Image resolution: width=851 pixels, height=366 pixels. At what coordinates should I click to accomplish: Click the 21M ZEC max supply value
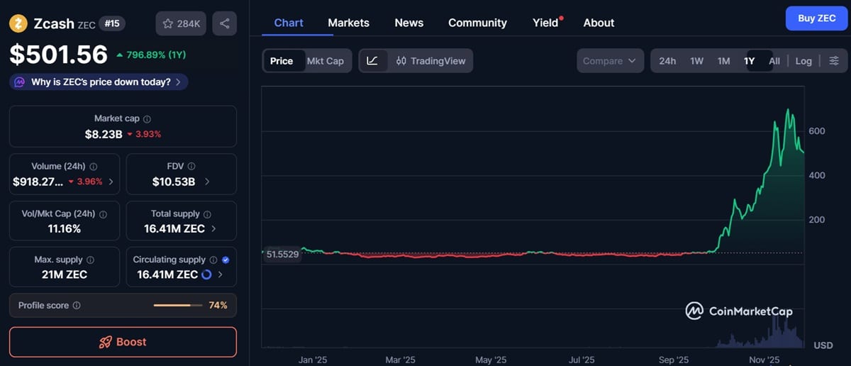click(x=65, y=274)
